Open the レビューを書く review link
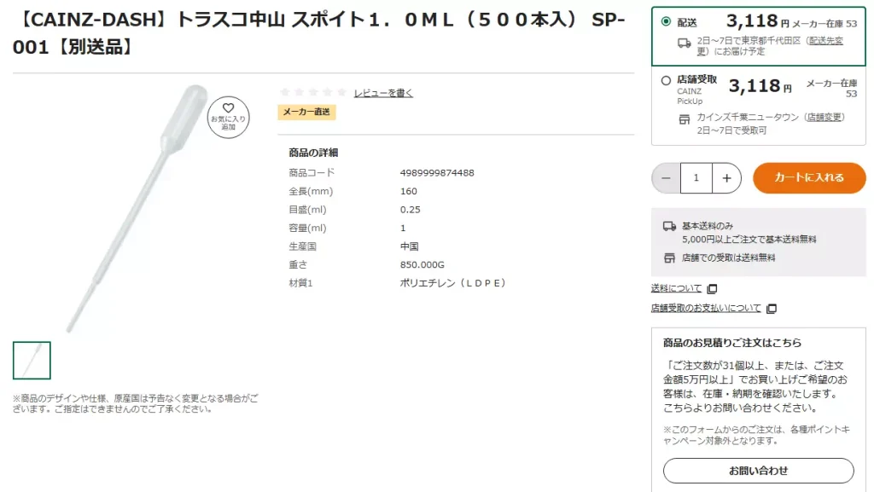This screenshot has width=874, height=492. pyautogui.click(x=383, y=93)
